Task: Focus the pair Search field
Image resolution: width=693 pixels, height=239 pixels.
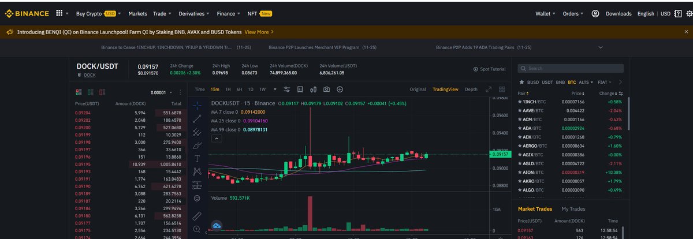Action: (x=571, y=68)
